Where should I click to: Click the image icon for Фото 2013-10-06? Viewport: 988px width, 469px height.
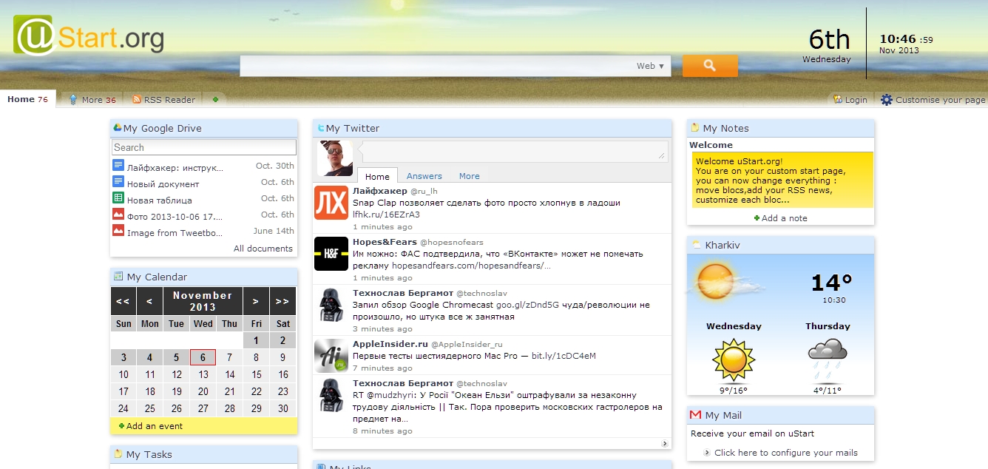[118, 214]
